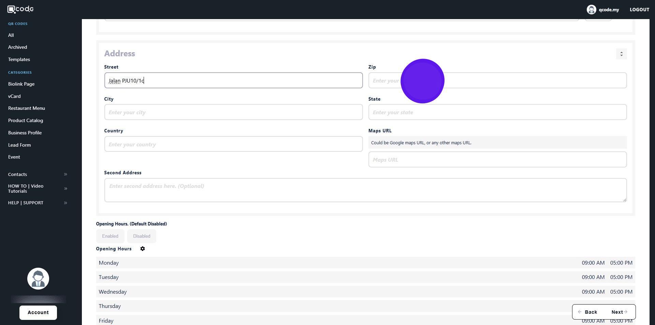This screenshot has height=325, width=655.
Task: Click LOGOUT in the header
Action: pos(639,10)
